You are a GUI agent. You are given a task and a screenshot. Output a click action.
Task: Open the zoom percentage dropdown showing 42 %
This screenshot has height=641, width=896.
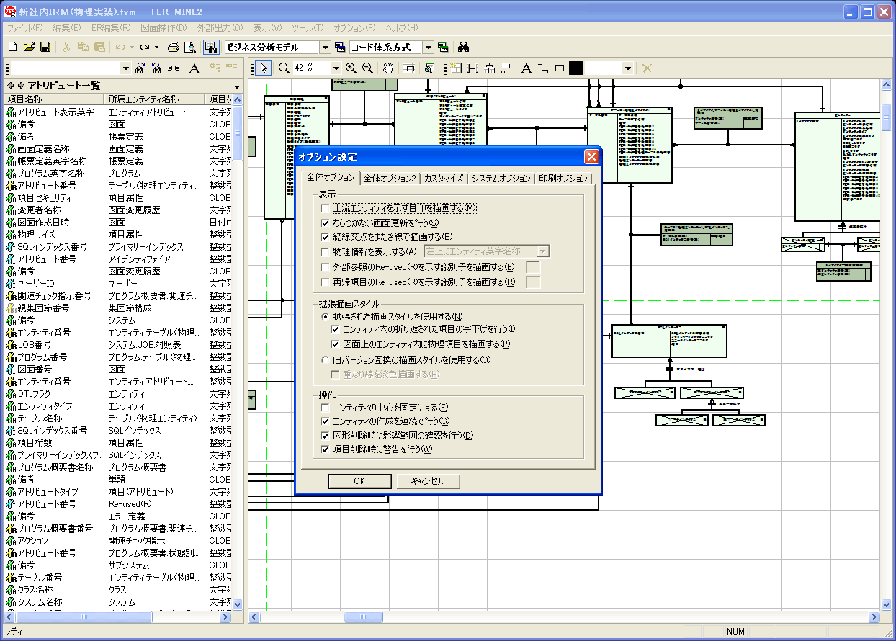pyautogui.click(x=336, y=68)
